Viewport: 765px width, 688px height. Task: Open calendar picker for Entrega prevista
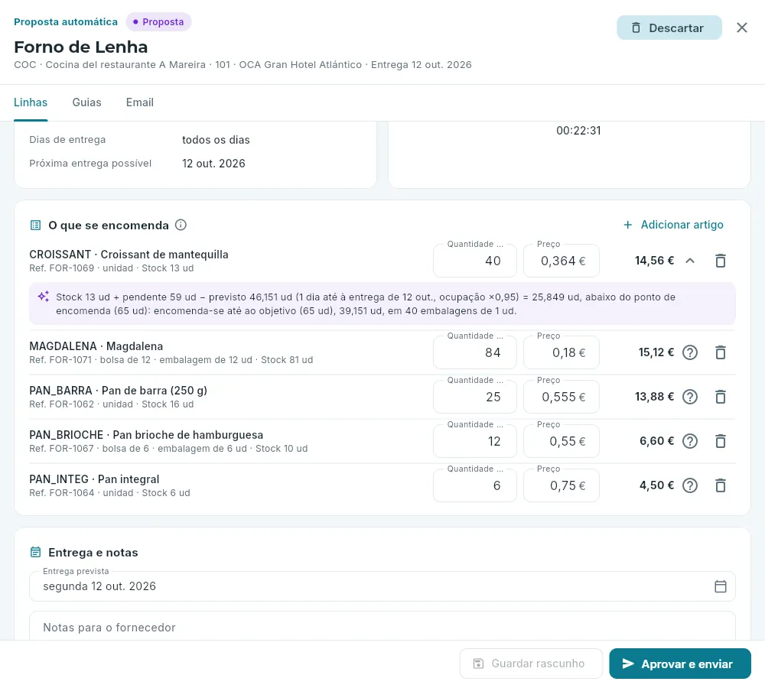click(x=720, y=586)
